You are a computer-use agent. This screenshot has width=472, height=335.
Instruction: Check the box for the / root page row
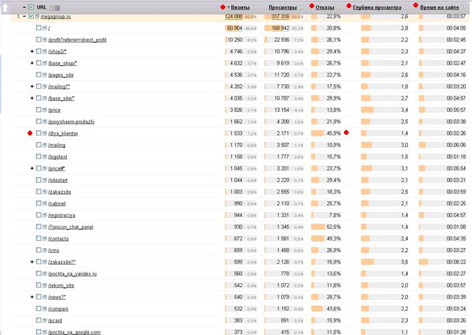click(38, 28)
